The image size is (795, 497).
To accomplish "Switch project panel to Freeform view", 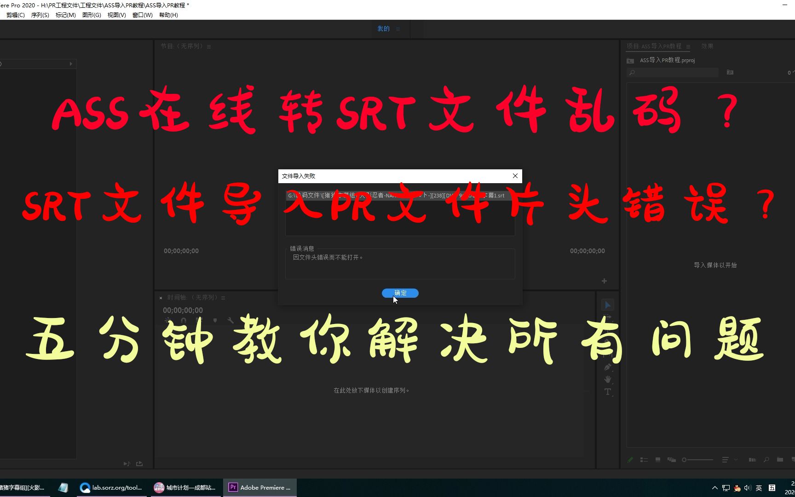I will [672, 460].
